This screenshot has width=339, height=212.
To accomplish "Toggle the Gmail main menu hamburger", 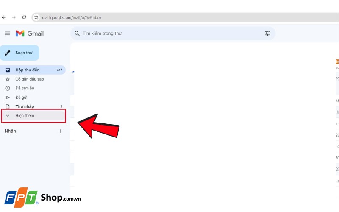I will click(x=8, y=33).
